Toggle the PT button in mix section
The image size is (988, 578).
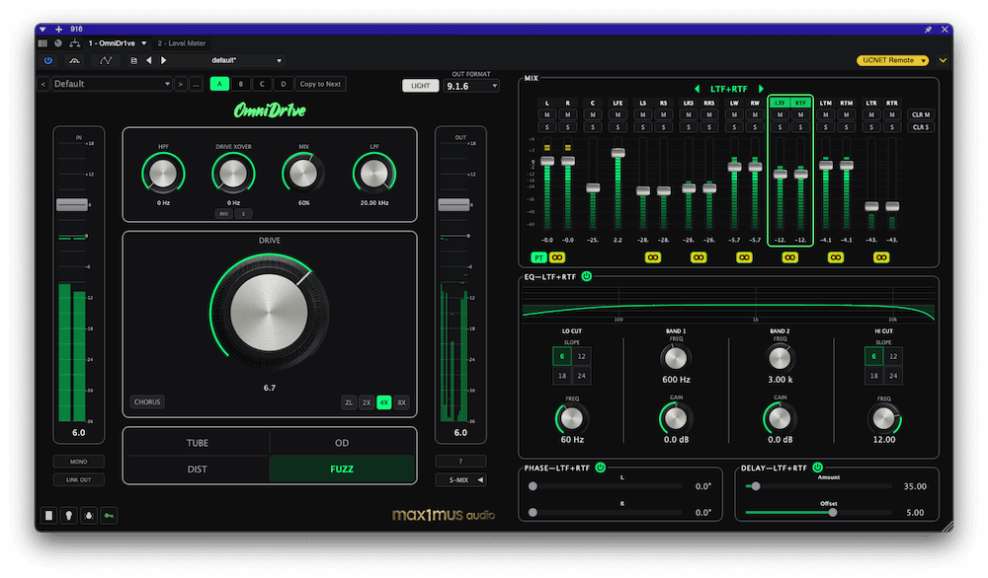coord(538,257)
